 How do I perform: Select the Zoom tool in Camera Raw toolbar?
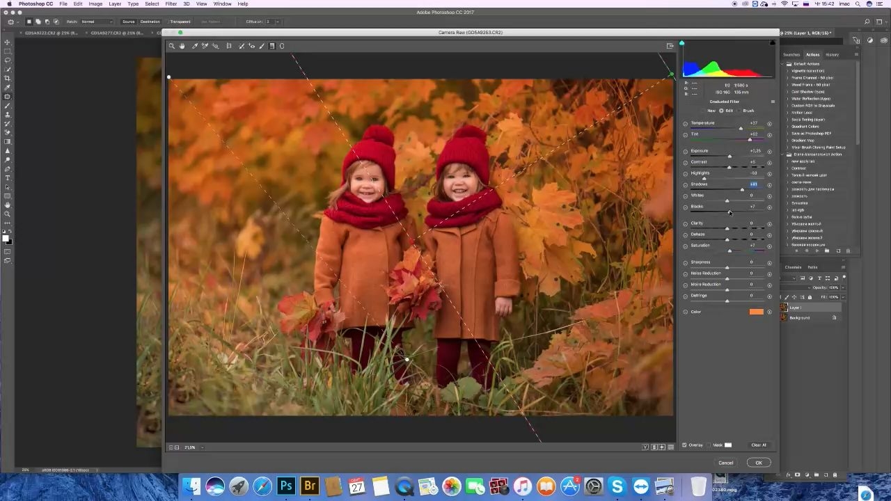point(172,46)
